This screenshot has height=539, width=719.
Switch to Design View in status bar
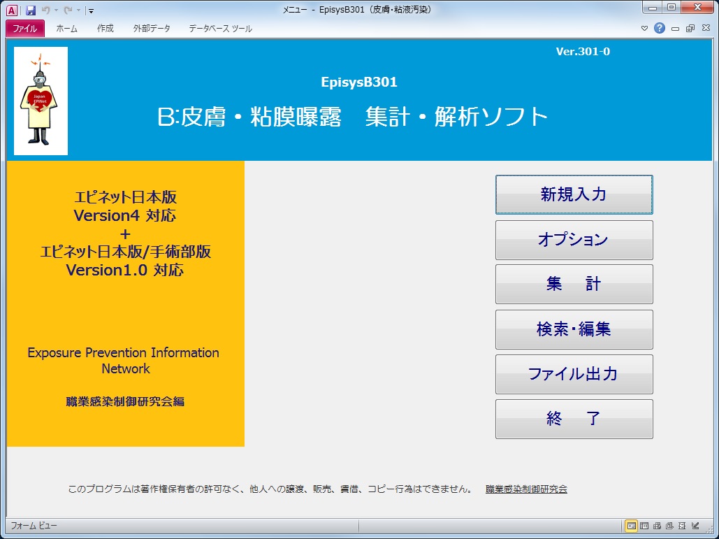point(695,526)
